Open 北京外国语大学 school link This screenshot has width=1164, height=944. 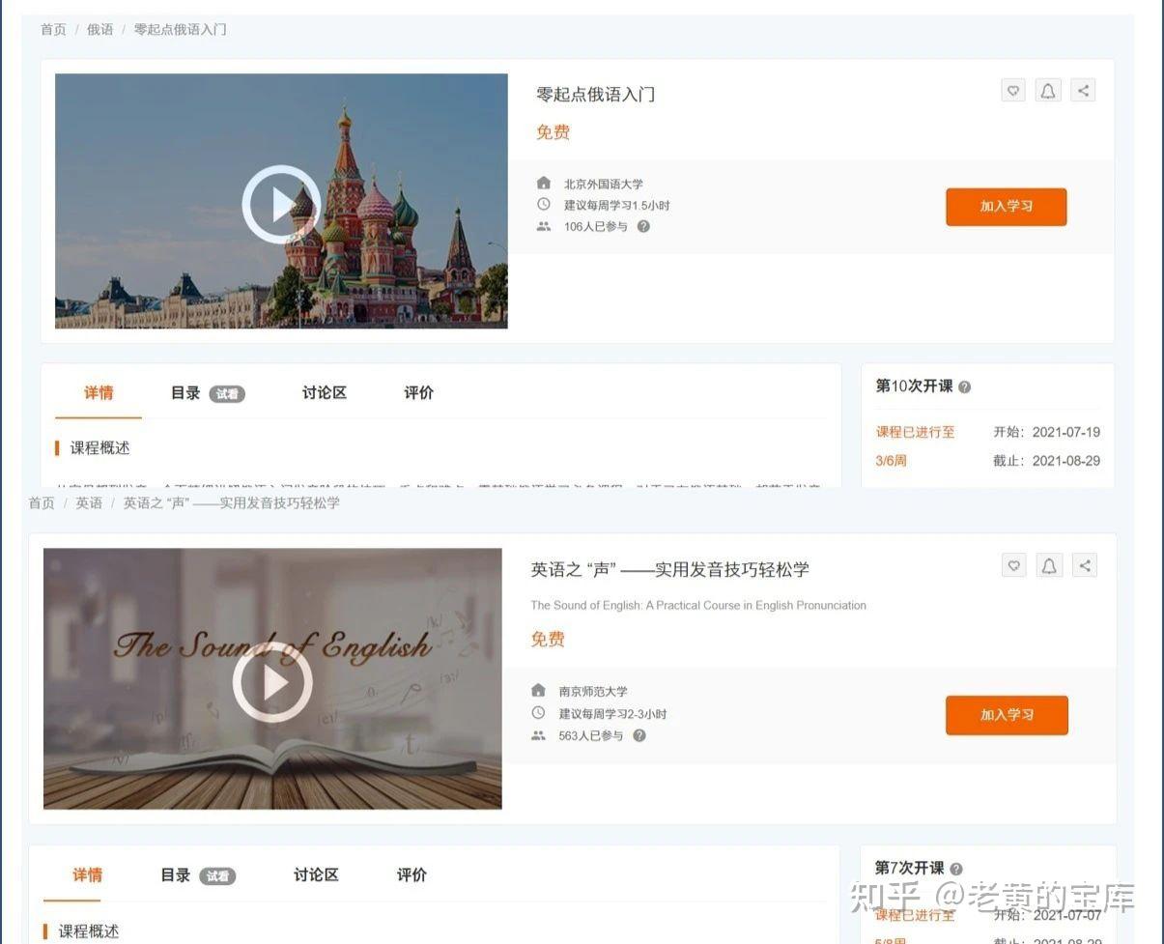(604, 184)
